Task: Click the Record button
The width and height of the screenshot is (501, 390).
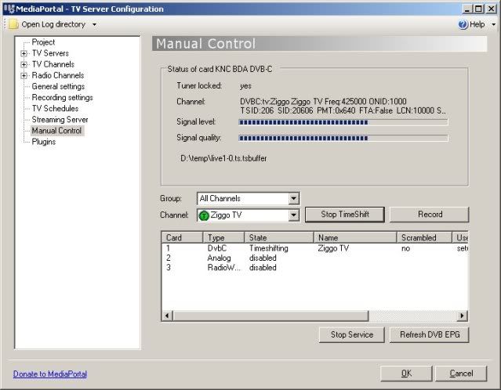Action: point(430,215)
